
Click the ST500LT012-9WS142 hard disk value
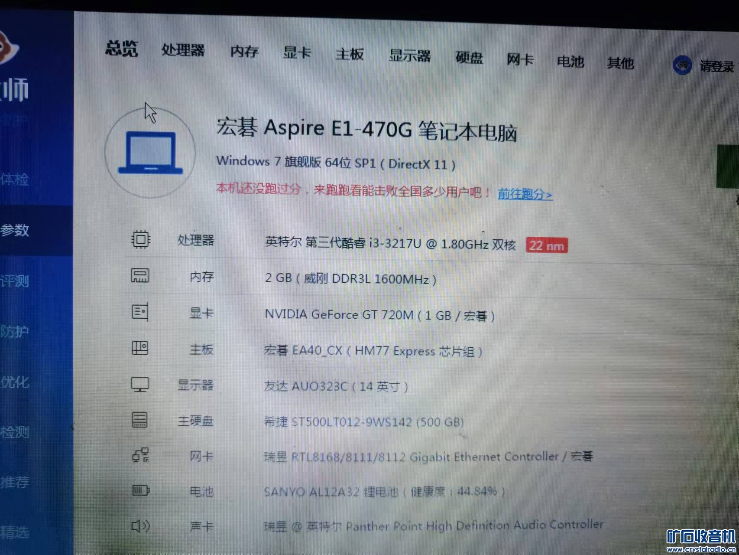tap(364, 421)
